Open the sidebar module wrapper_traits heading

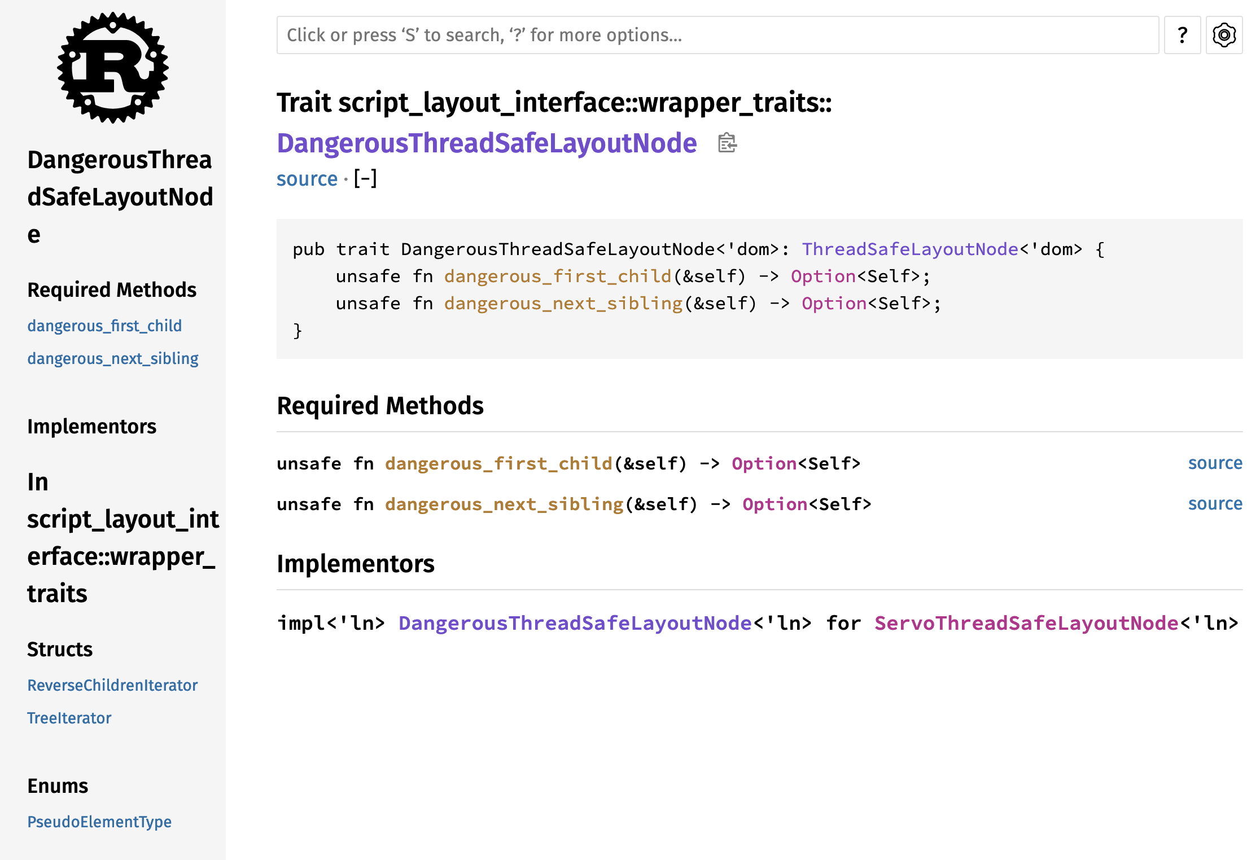pyautogui.click(x=122, y=537)
